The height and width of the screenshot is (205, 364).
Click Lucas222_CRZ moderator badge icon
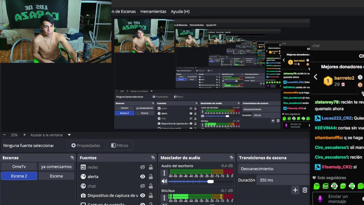pos(318,118)
